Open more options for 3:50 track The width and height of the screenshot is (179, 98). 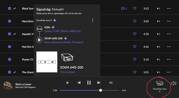tap(169, 21)
